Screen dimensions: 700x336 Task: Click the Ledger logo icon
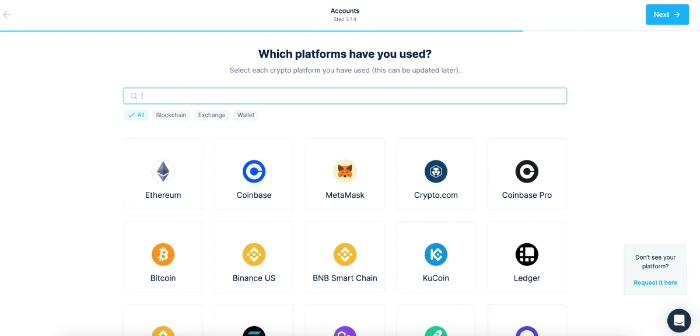click(x=527, y=254)
